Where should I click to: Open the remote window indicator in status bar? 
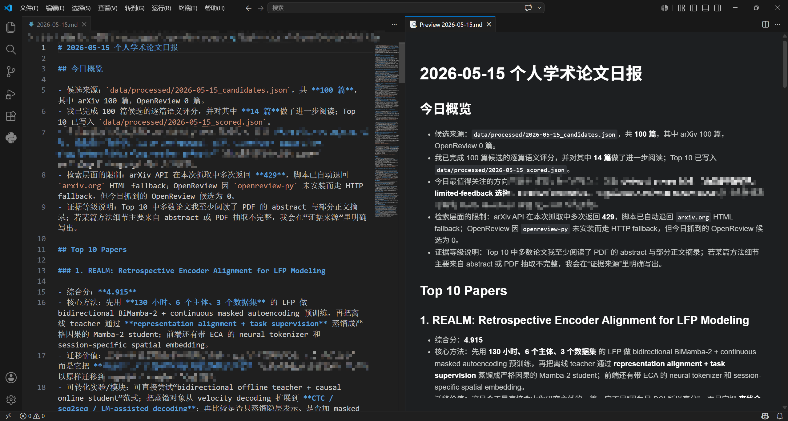[x=8, y=416]
